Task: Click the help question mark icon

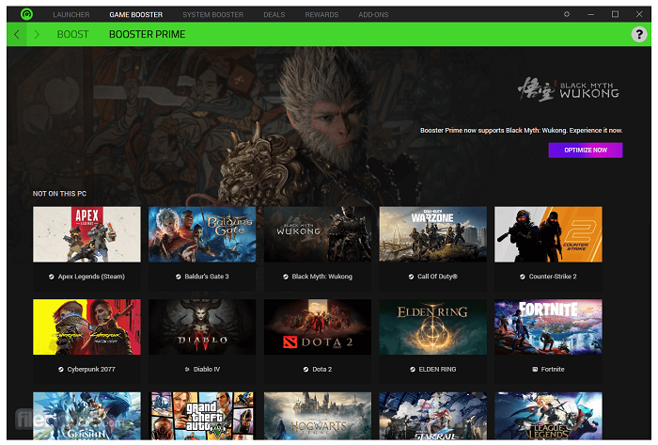Action: click(639, 34)
